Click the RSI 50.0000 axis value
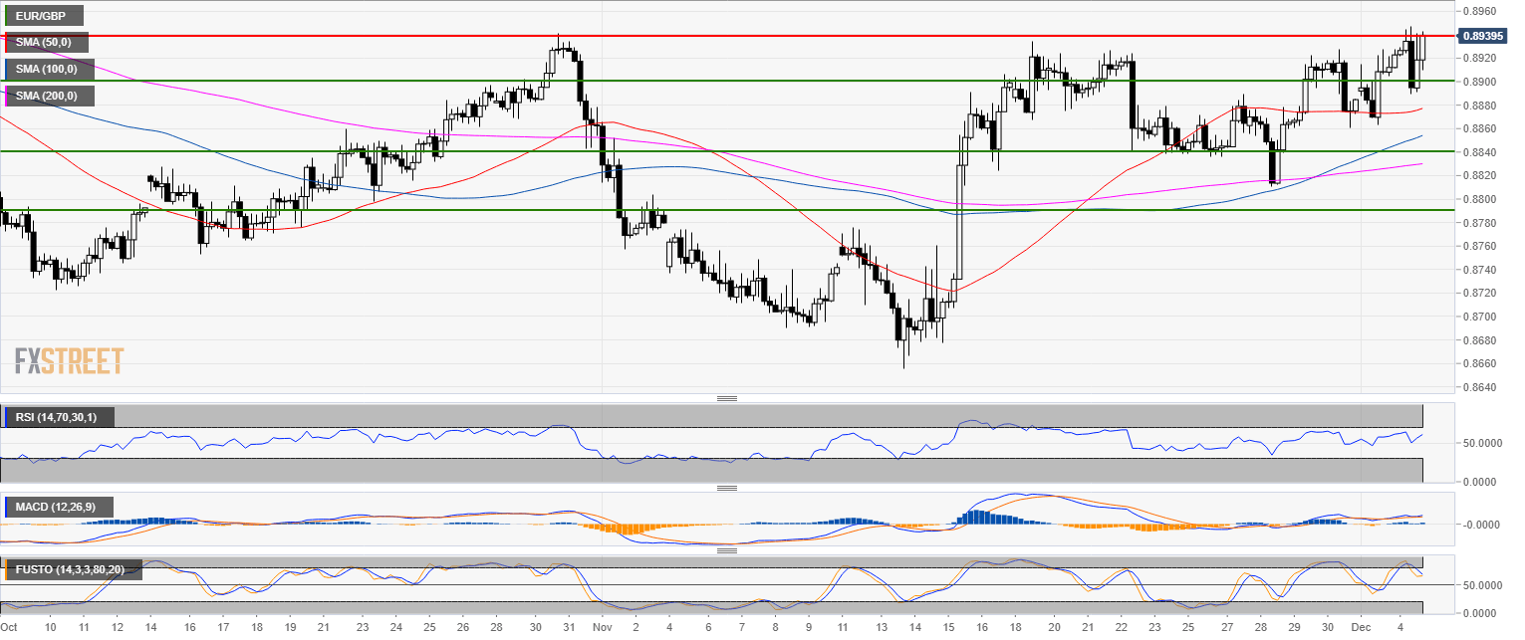This screenshot has height=640, width=1525. point(1482,443)
